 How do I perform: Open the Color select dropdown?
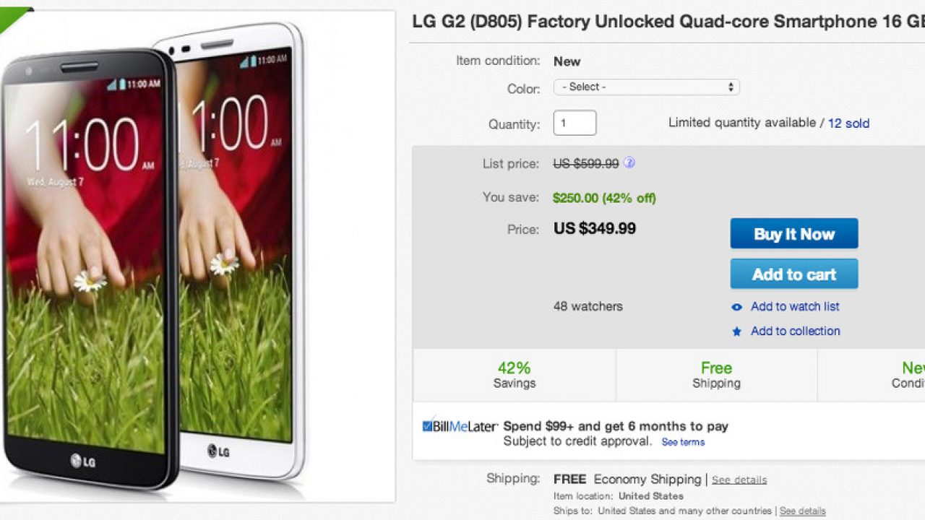pyautogui.click(x=646, y=87)
